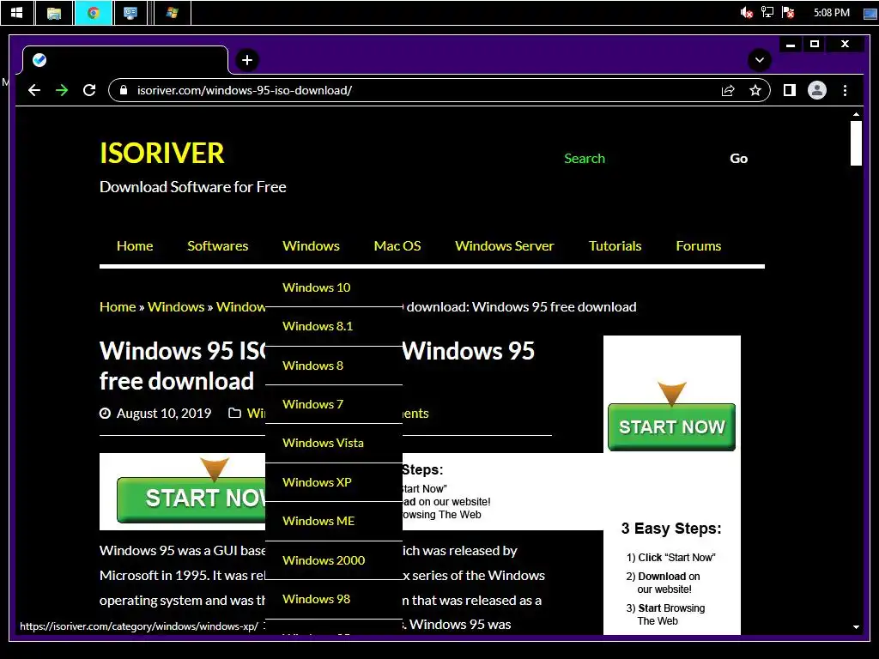
Task: Open Windows Start button
Action: (x=17, y=12)
